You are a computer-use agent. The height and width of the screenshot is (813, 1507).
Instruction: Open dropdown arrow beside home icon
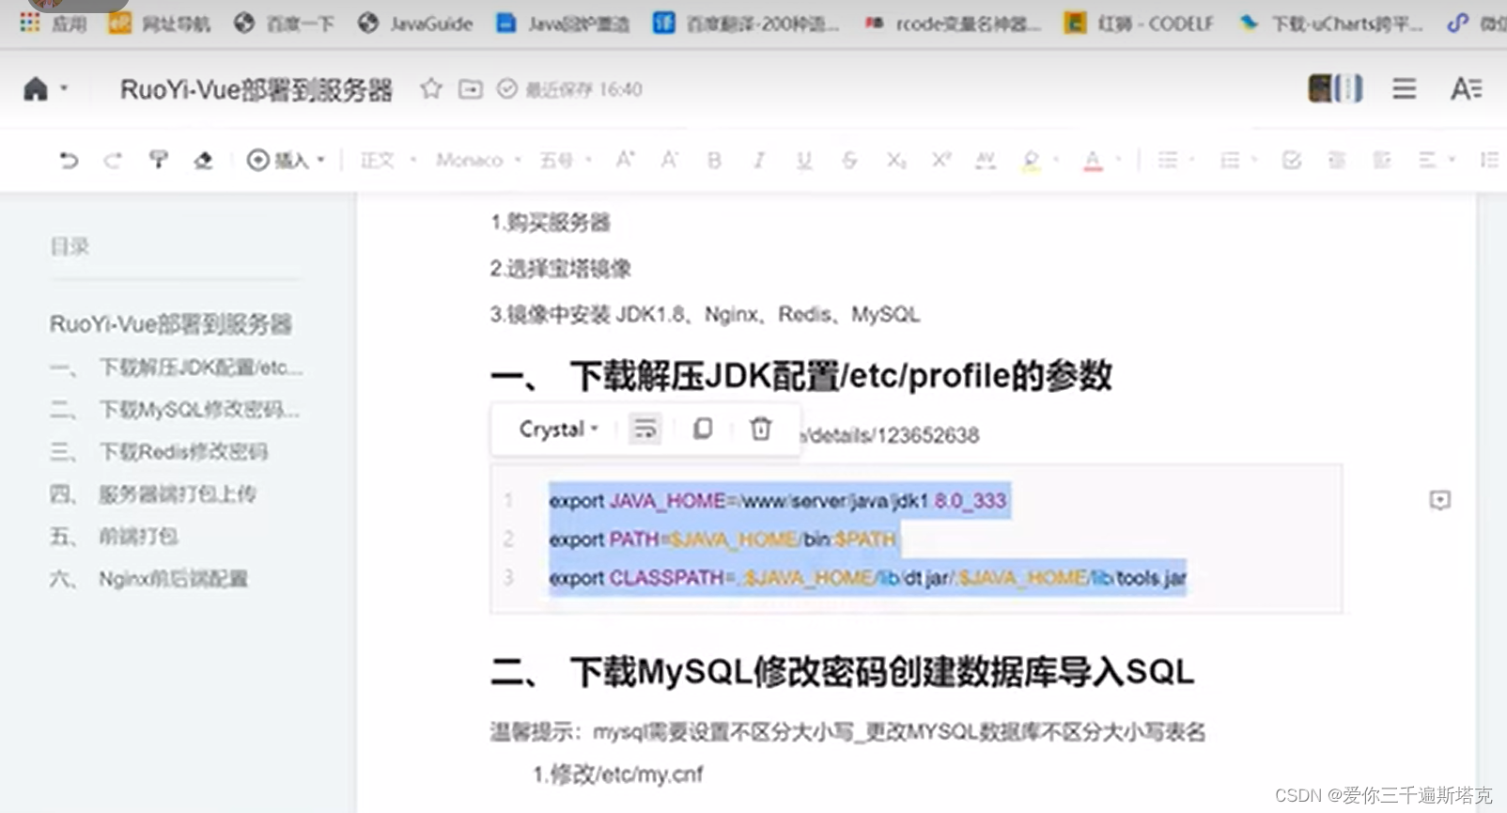click(64, 88)
